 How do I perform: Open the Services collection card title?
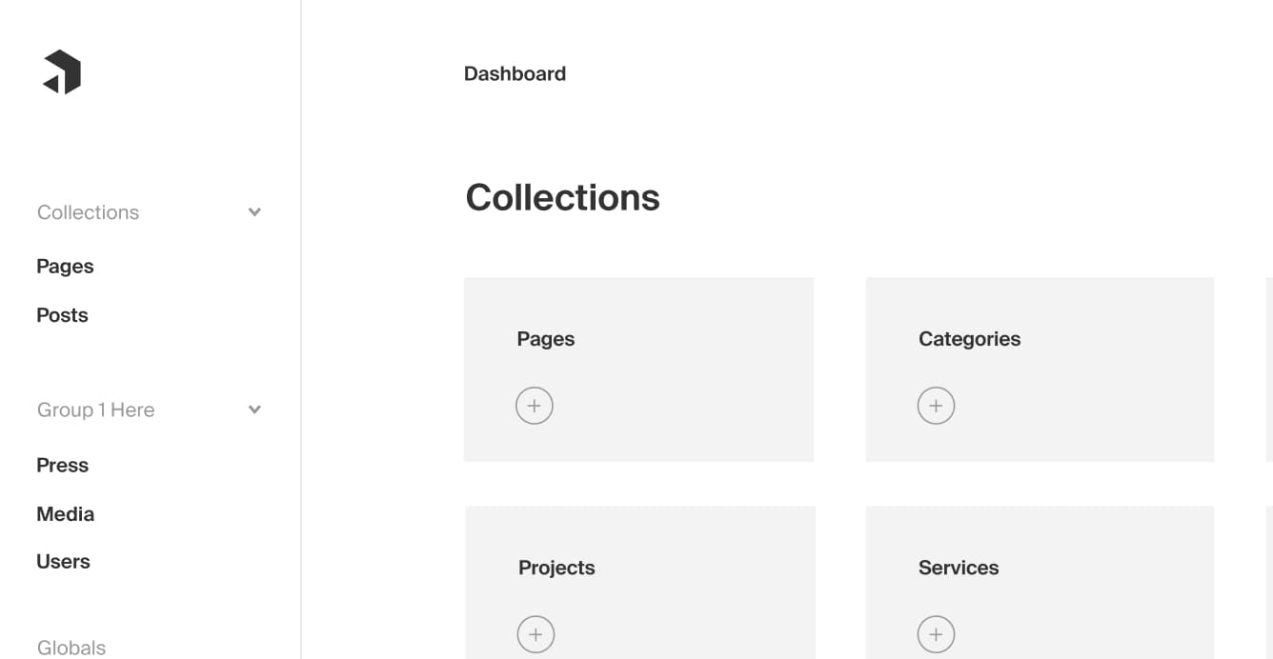coord(959,568)
